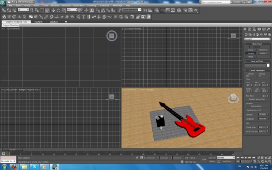272x170 pixels.
Task: Click the Align tool icon
Action: coord(150,10)
